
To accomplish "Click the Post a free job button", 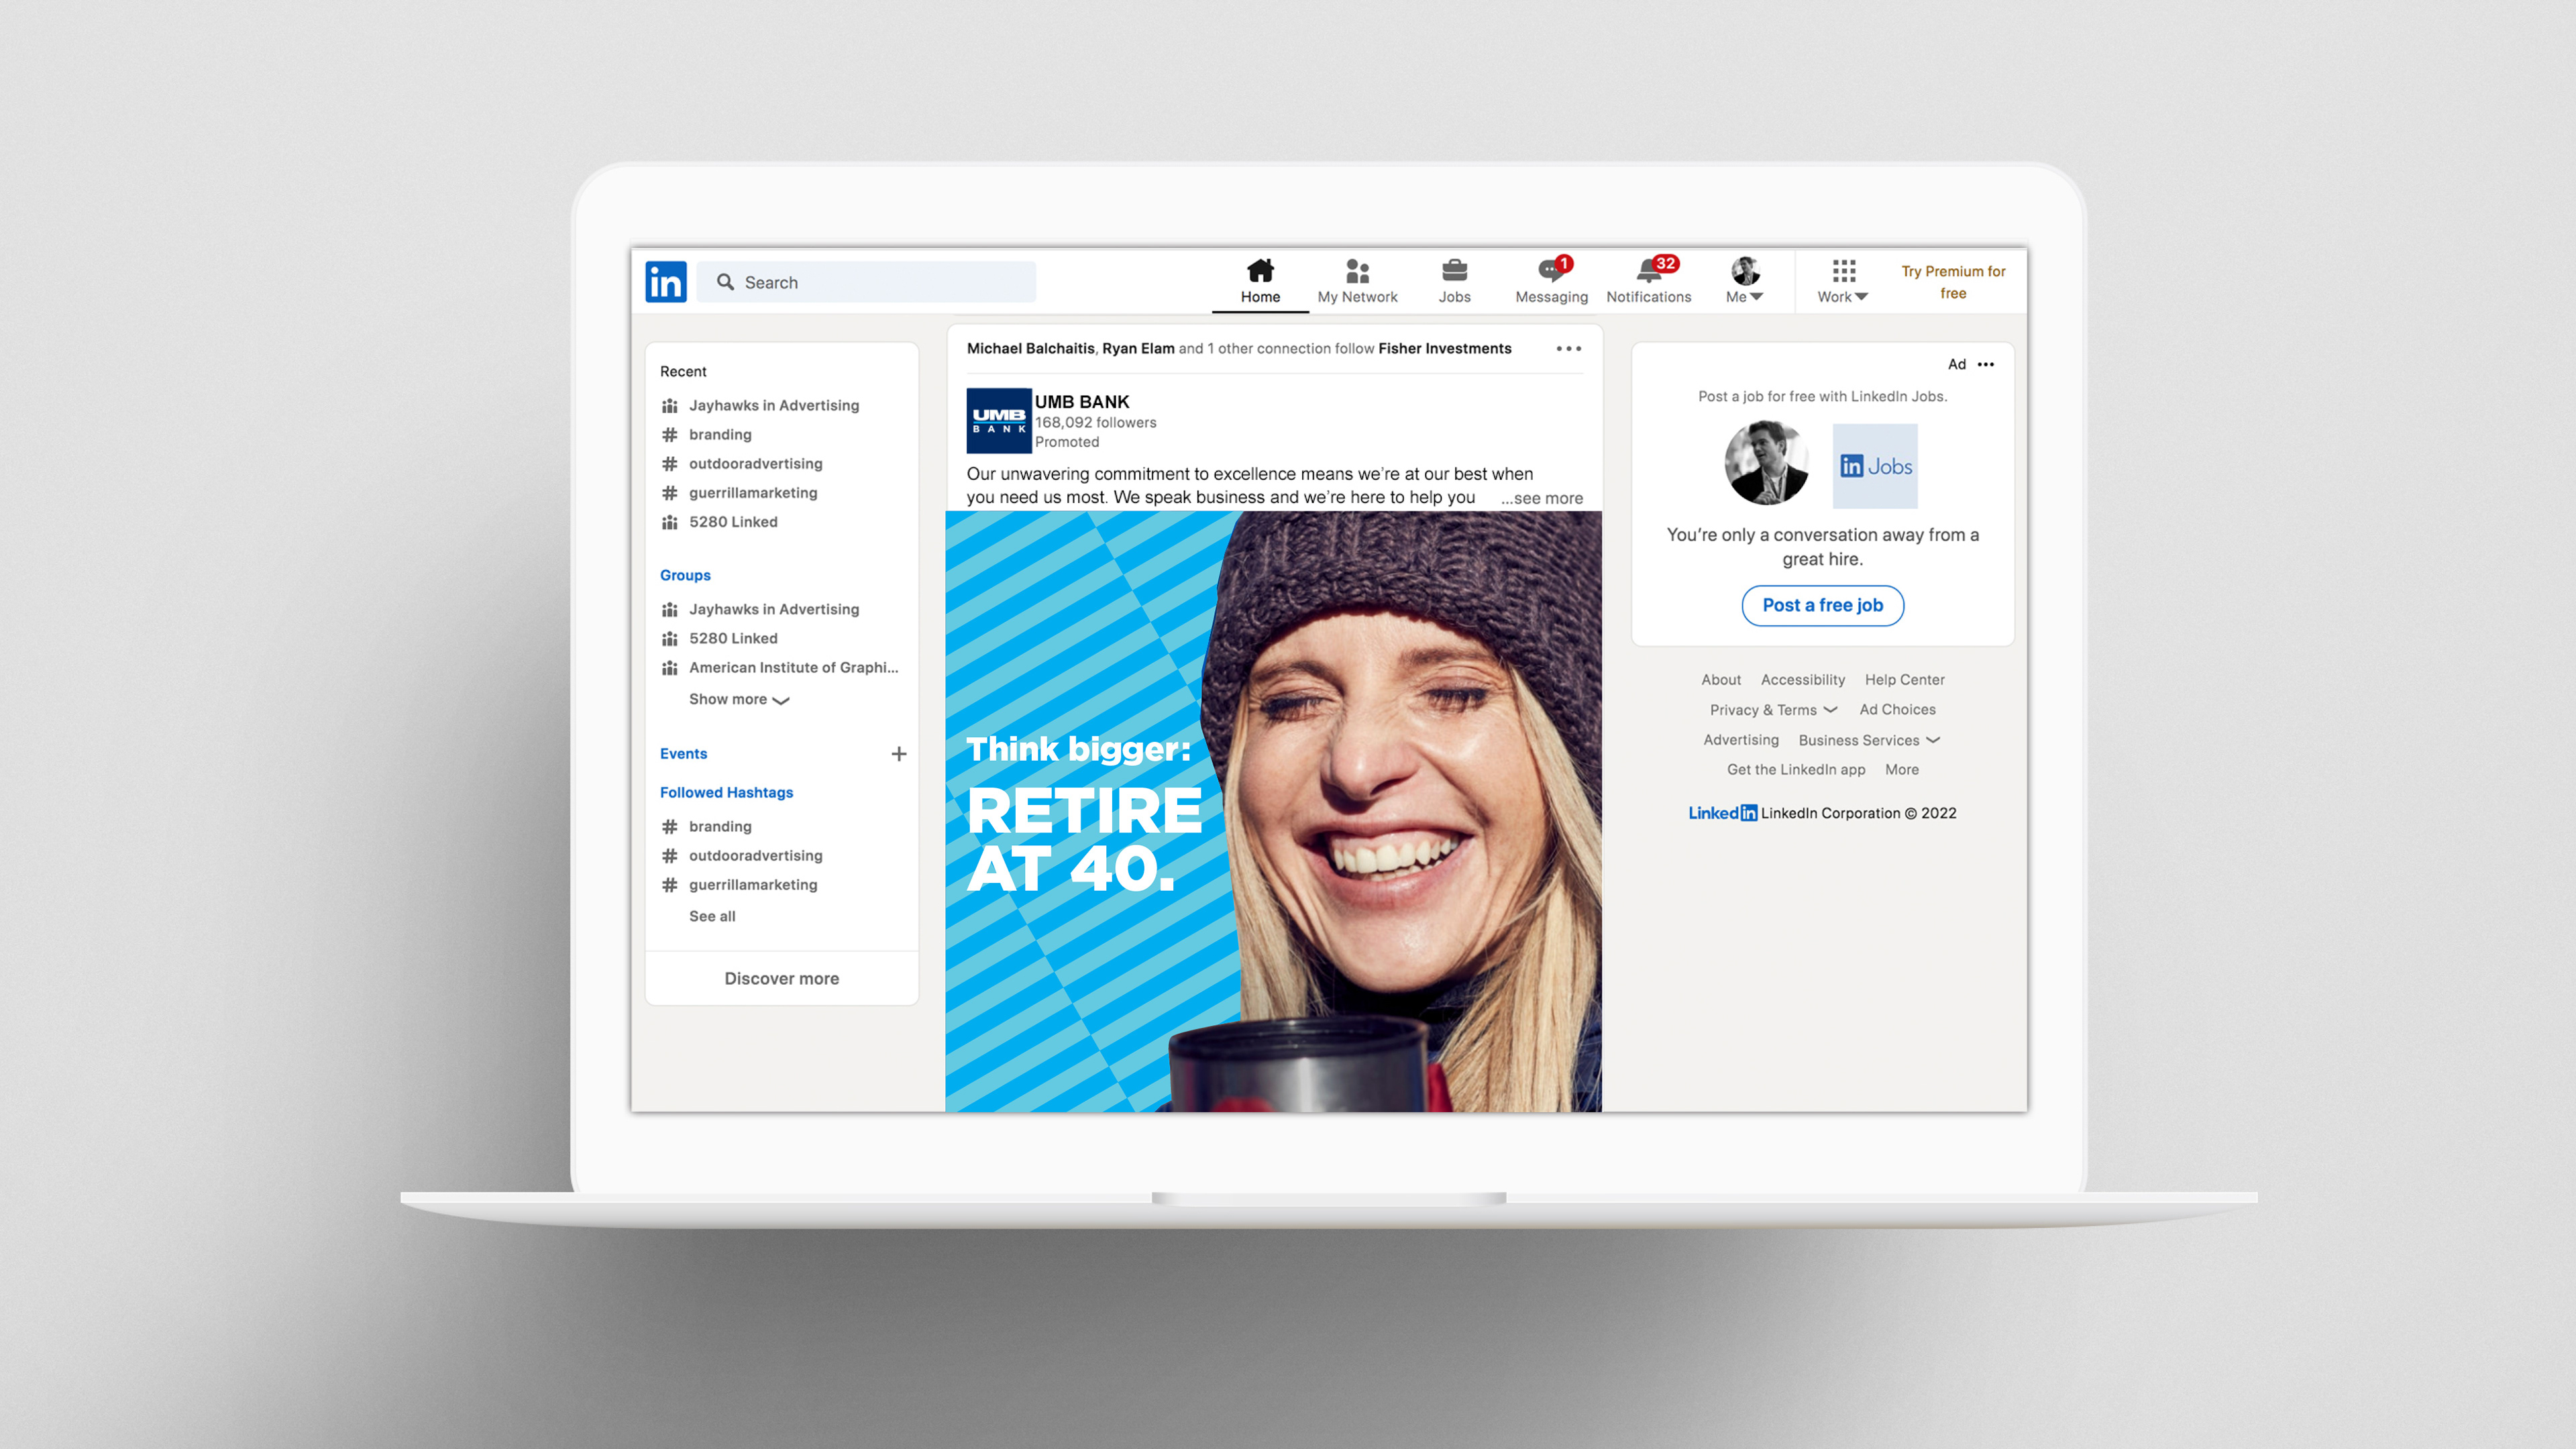I will coord(1822,606).
